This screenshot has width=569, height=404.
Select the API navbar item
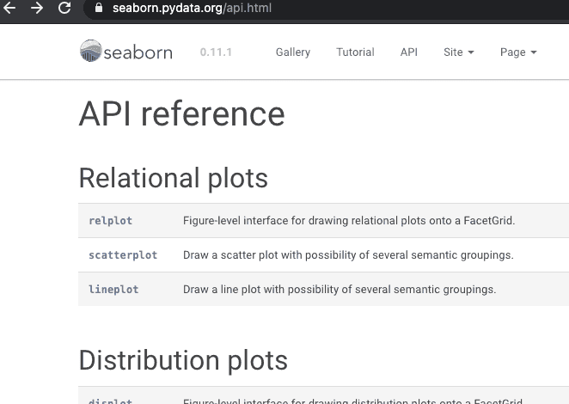pos(408,52)
